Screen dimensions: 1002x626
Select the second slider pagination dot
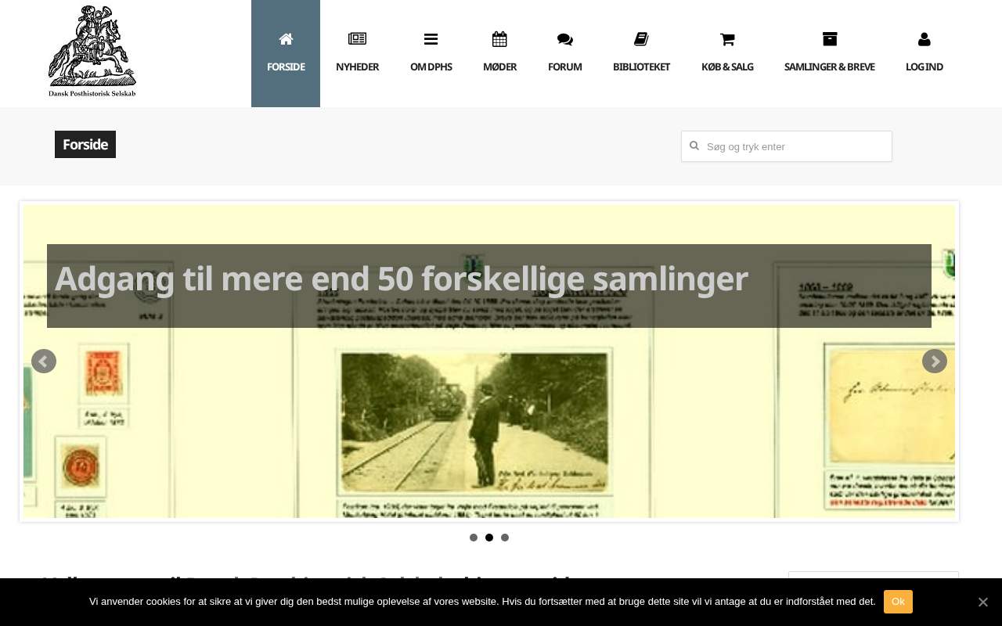pos(489,538)
